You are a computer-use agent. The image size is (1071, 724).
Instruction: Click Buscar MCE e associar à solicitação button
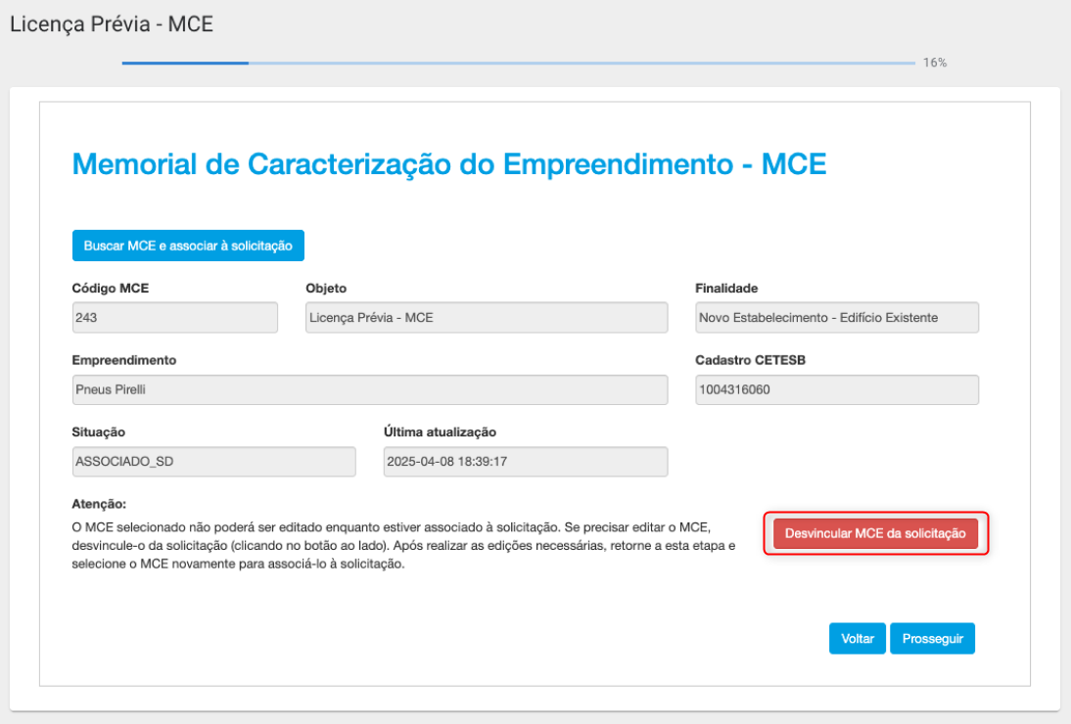point(188,246)
